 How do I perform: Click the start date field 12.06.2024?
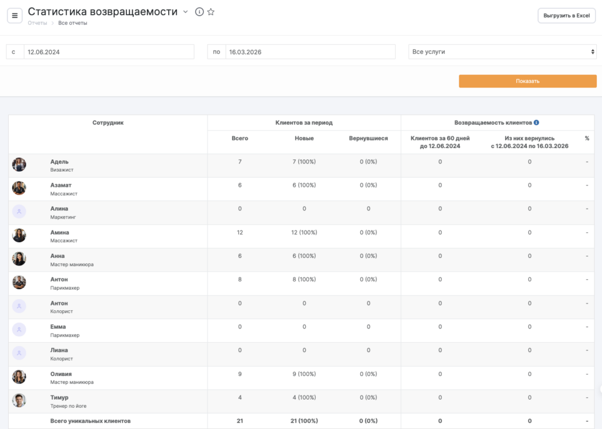(x=108, y=52)
